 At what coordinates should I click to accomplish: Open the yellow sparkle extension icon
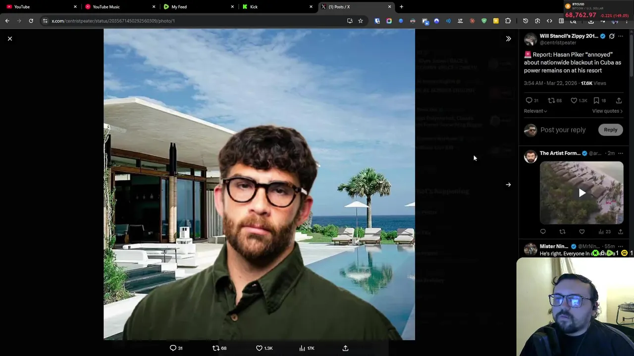496,21
